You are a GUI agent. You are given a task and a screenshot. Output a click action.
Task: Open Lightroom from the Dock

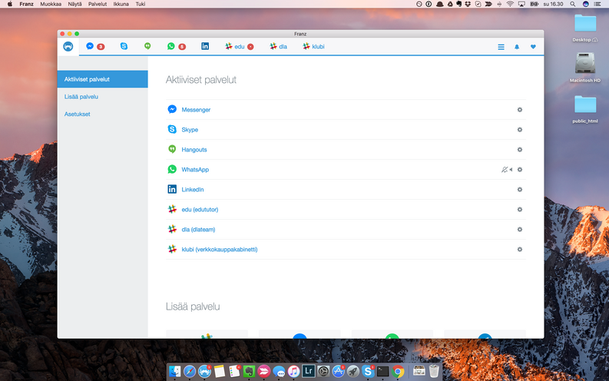pyautogui.click(x=309, y=371)
